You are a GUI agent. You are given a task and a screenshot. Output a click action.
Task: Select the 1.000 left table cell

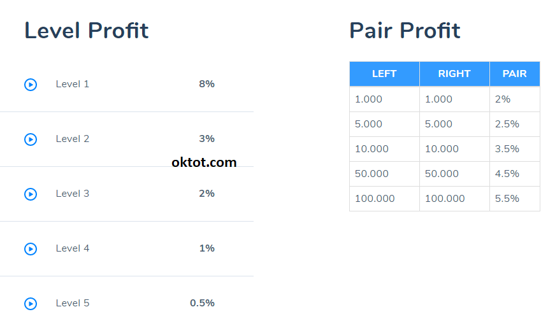[368, 99]
